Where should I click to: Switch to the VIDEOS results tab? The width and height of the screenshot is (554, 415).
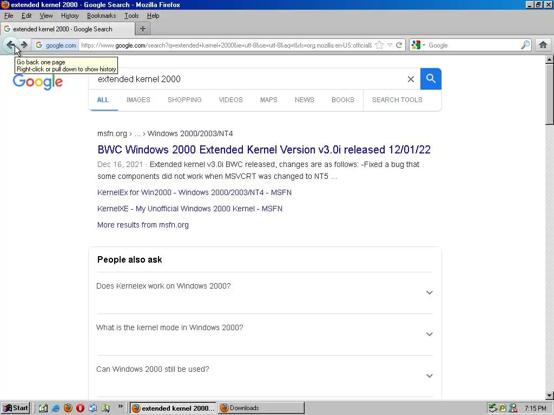click(230, 100)
